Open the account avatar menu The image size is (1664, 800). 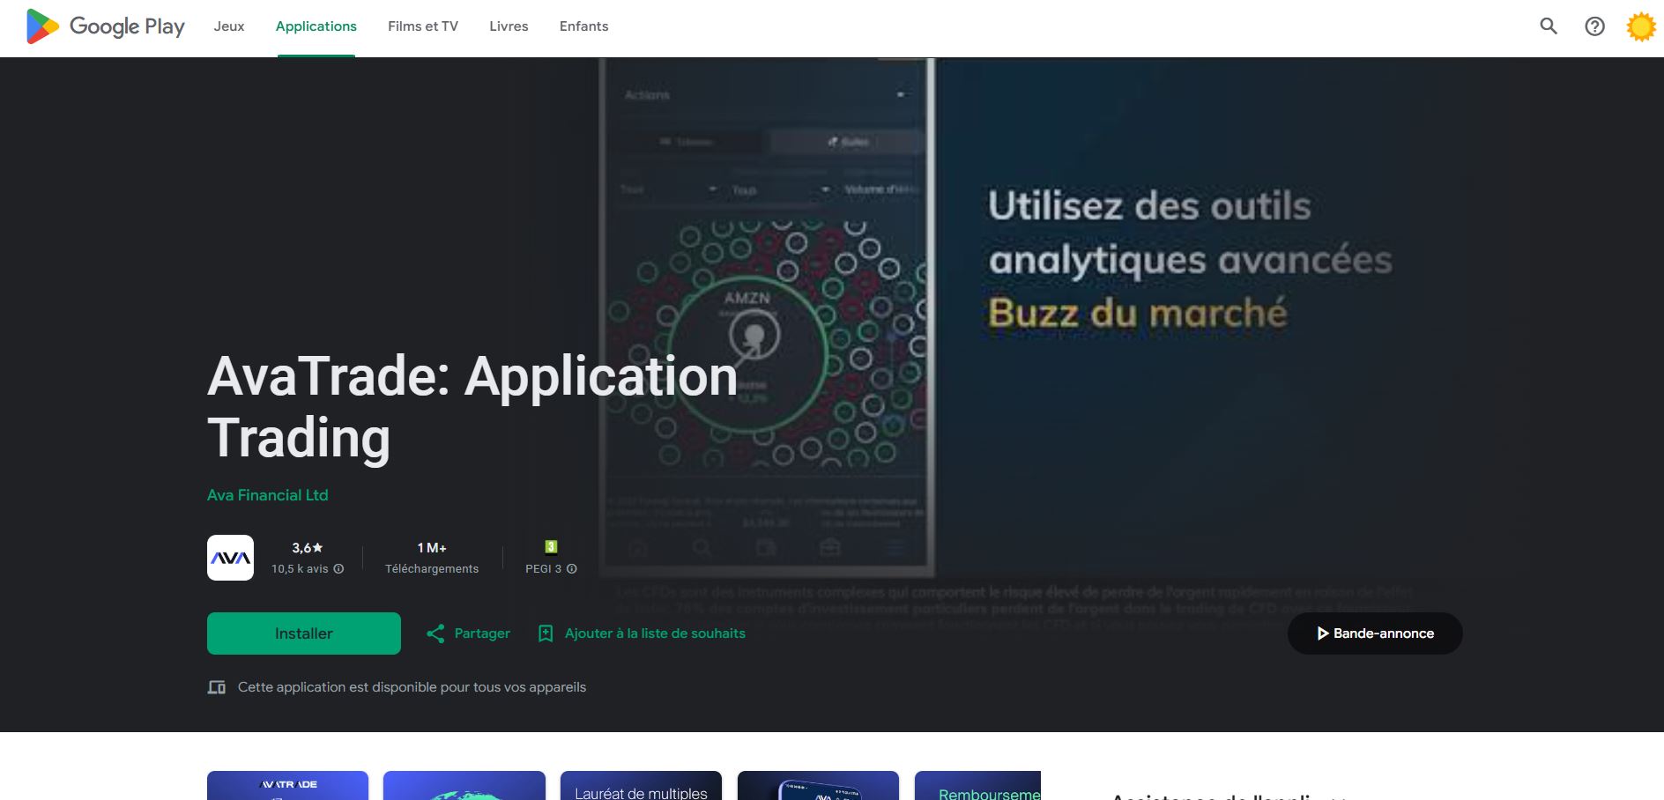(1641, 26)
